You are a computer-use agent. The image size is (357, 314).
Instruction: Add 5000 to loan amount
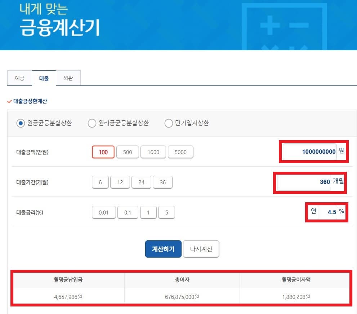point(180,152)
